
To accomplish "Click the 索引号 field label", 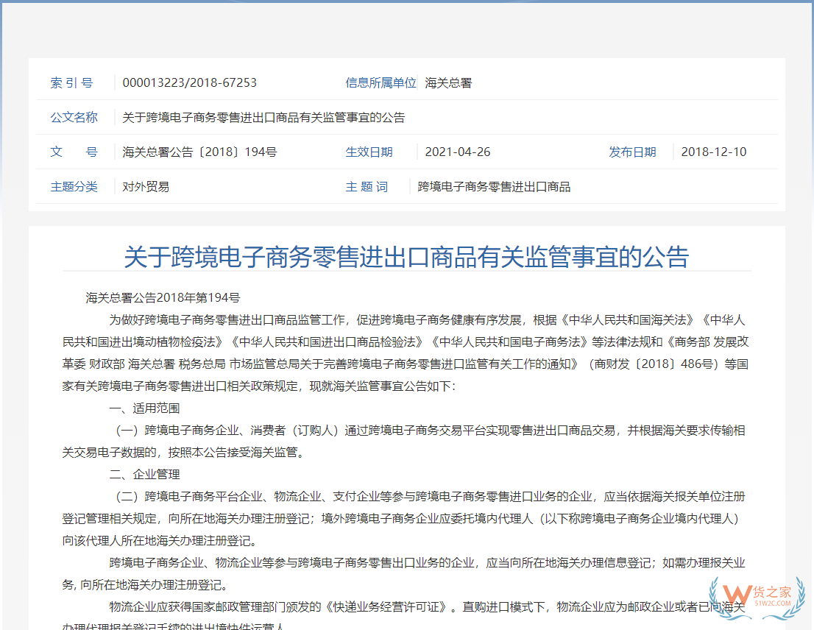I will pyautogui.click(x=72, y=82).
